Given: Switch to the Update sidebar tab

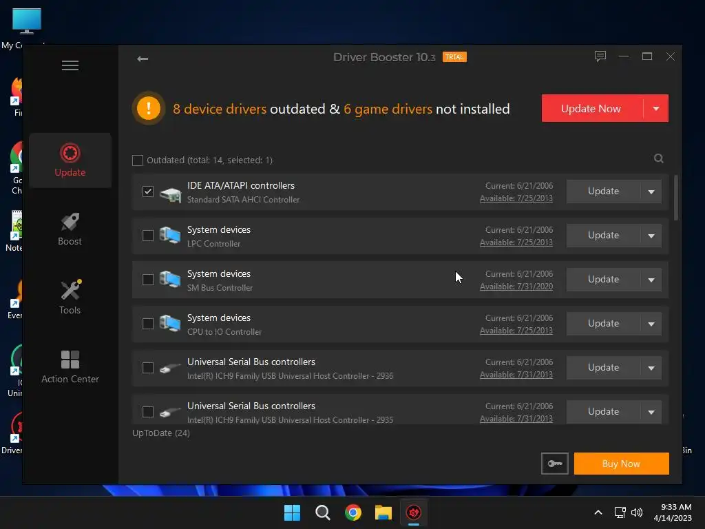Looking at the screenshot, I should (x=70, y=160).
